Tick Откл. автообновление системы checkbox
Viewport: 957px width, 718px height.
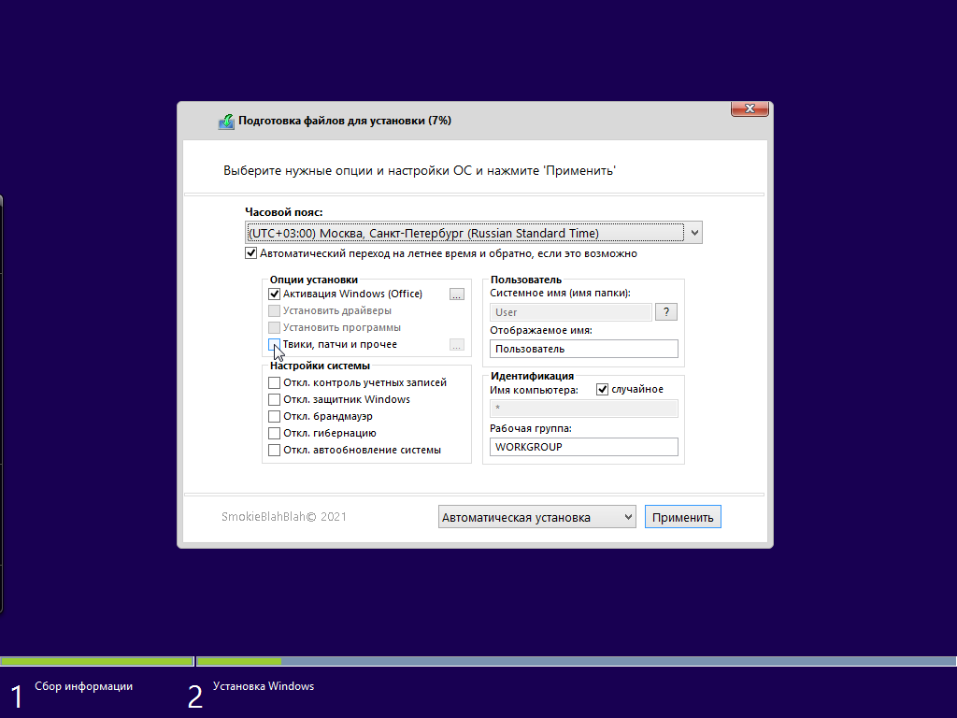tap(275, 450)
